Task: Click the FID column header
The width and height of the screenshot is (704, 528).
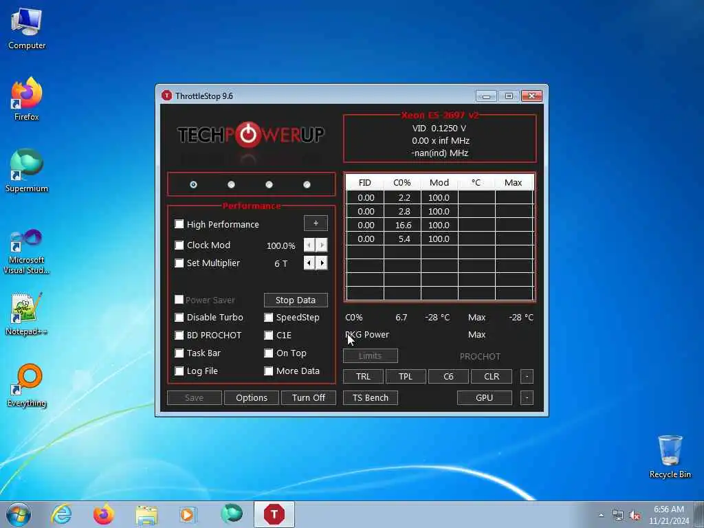Action: click(365, 182)
